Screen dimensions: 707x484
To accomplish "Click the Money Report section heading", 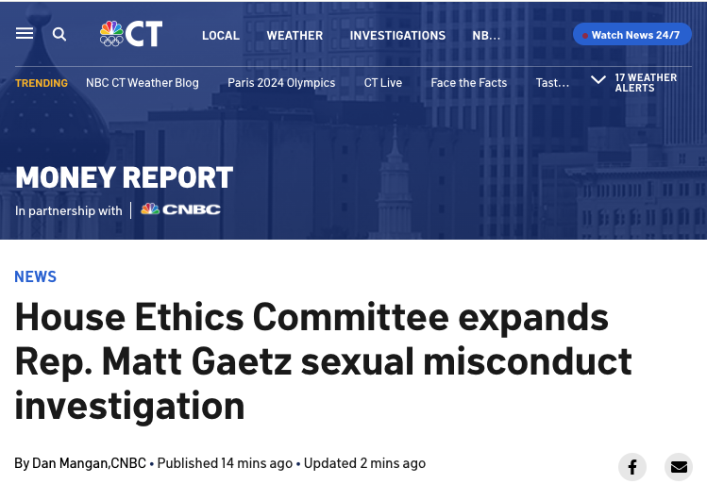I will click(124, 176).
